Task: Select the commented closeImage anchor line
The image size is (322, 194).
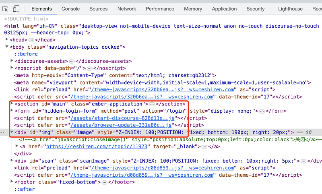Action: (170, 140)
